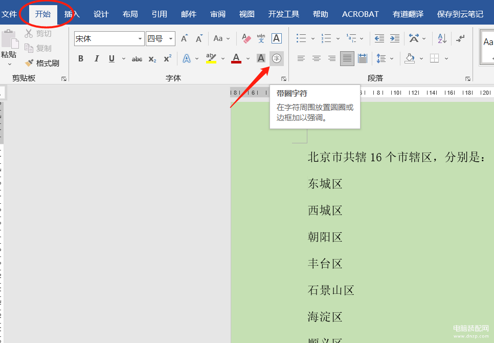This screenshot has width=494, height=343.
Task: Toggle subscript x₂ formatting
Action: [152, 59]
